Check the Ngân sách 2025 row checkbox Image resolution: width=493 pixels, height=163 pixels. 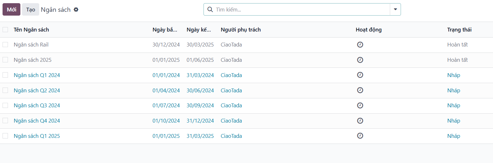[5, 60]
